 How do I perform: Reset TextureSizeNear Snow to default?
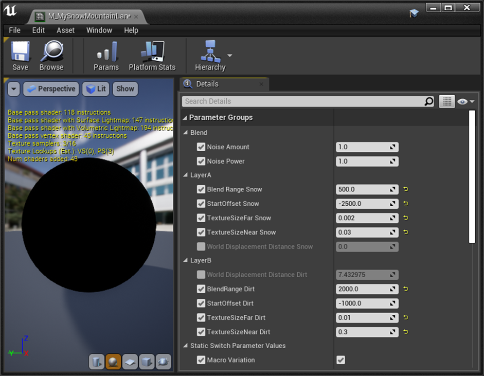coord(406,232)
